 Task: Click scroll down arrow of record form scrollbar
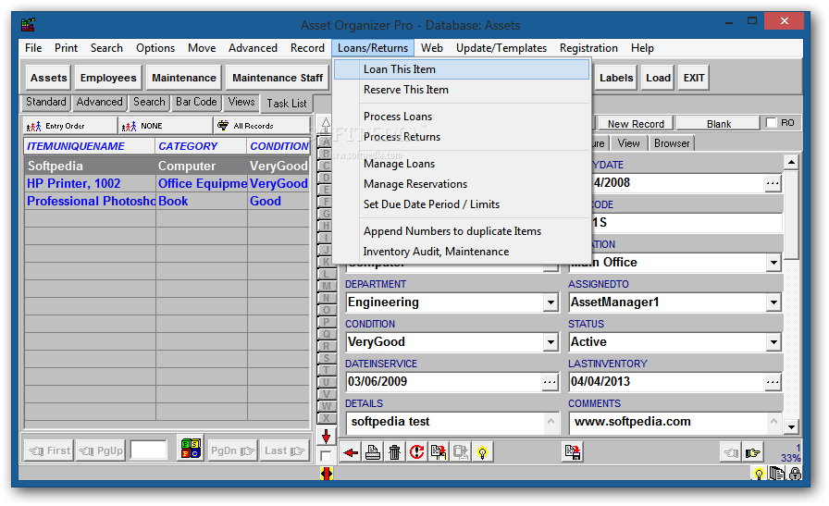pyautogui.click(x=791, y=426)
